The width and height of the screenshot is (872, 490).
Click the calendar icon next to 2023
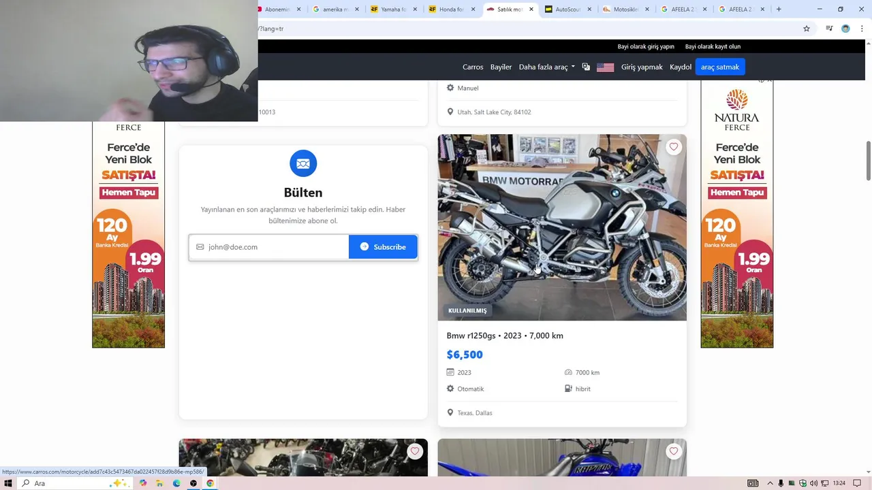click(x=450, y=372)
